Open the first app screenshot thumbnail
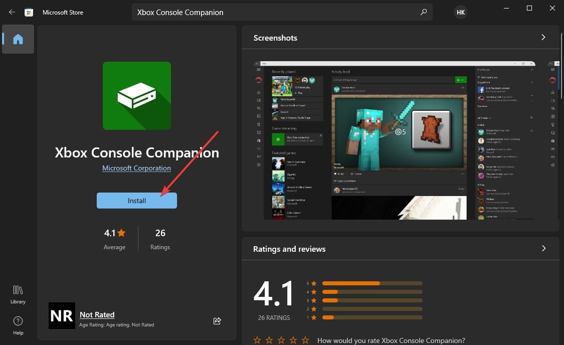The width and height of the screenshot is (564, 345). pyautogui.click(x=395, y=140)
